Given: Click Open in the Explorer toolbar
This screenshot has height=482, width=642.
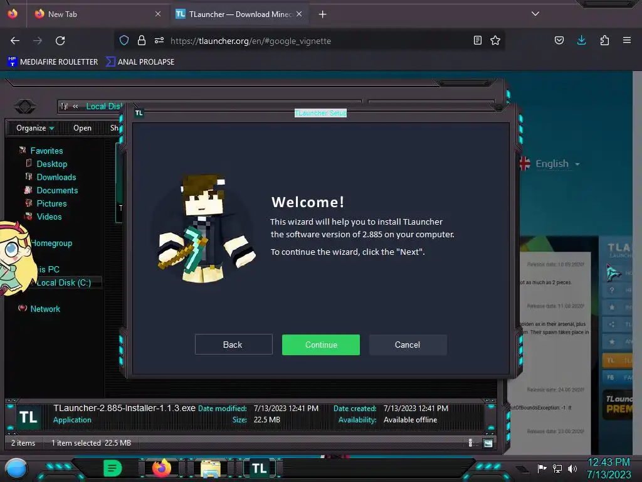Looking at the screenshot, I should (x=82, y=128).
